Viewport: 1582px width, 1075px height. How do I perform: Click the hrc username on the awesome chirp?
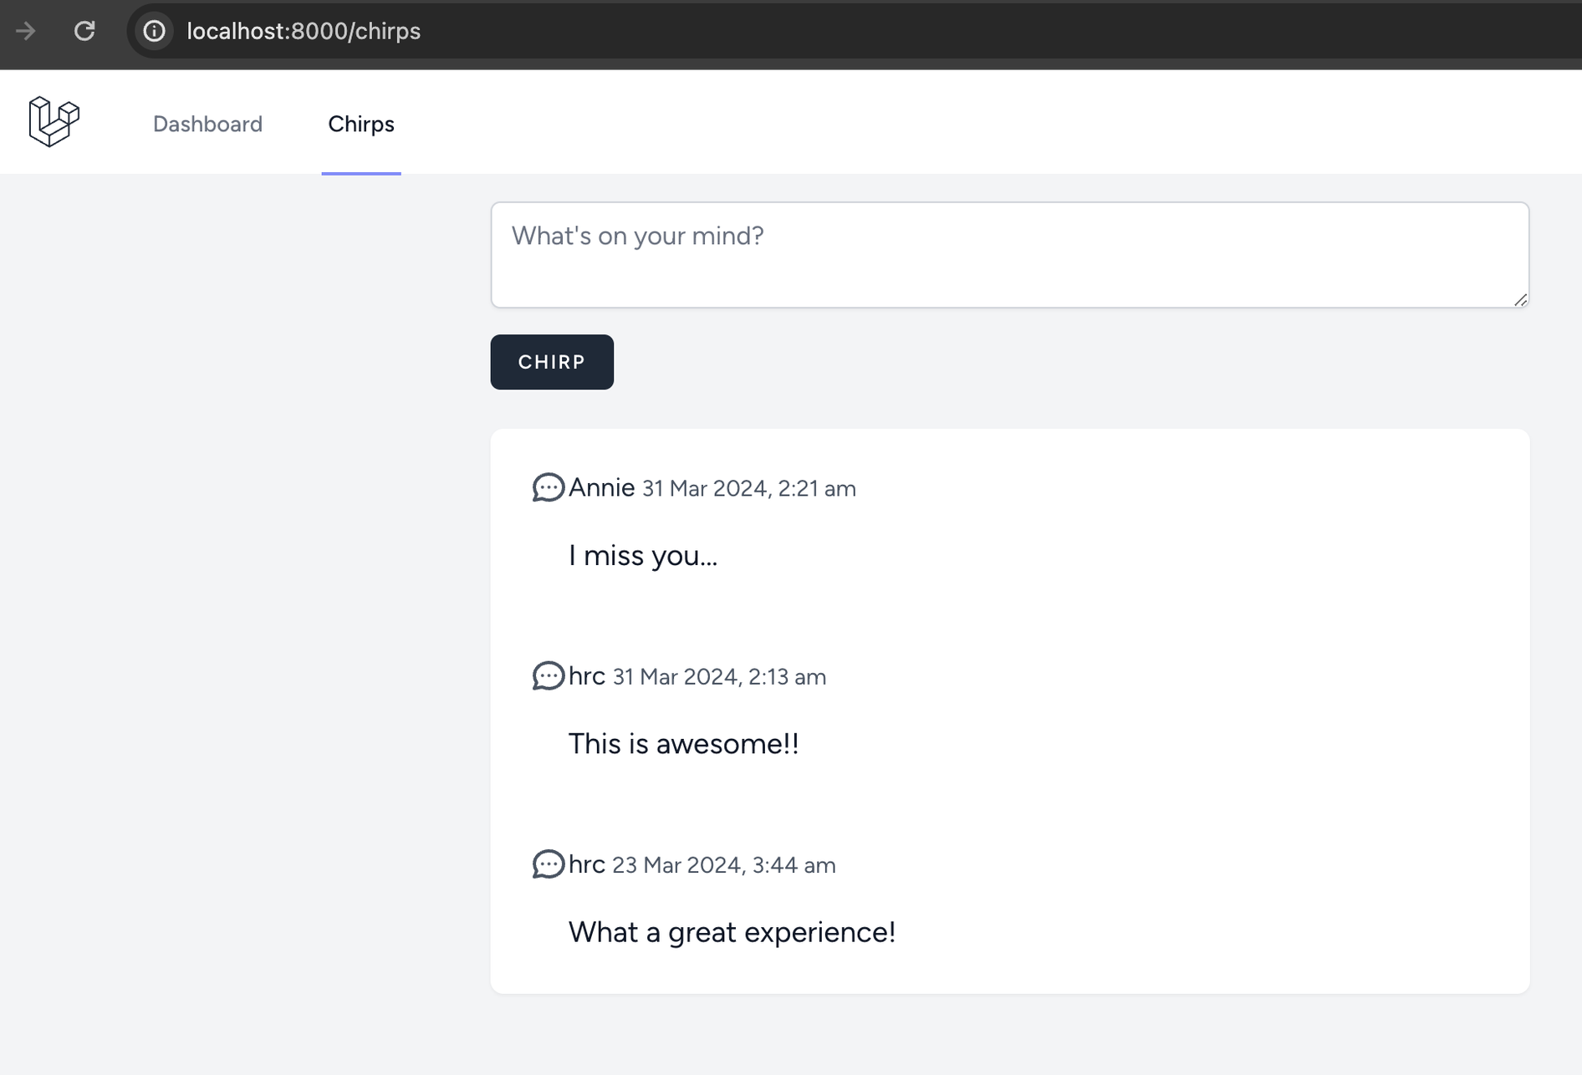(587, 675)
